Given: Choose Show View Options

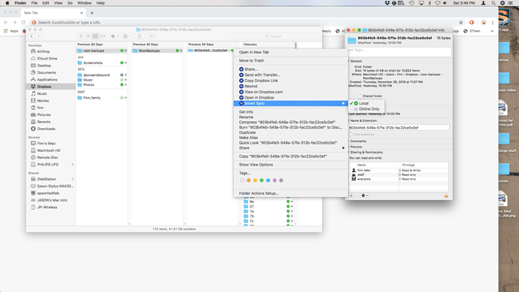Looking at the screenshot, I should click(256, 165).
